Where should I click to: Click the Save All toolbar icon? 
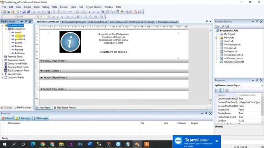pos(28,12)
